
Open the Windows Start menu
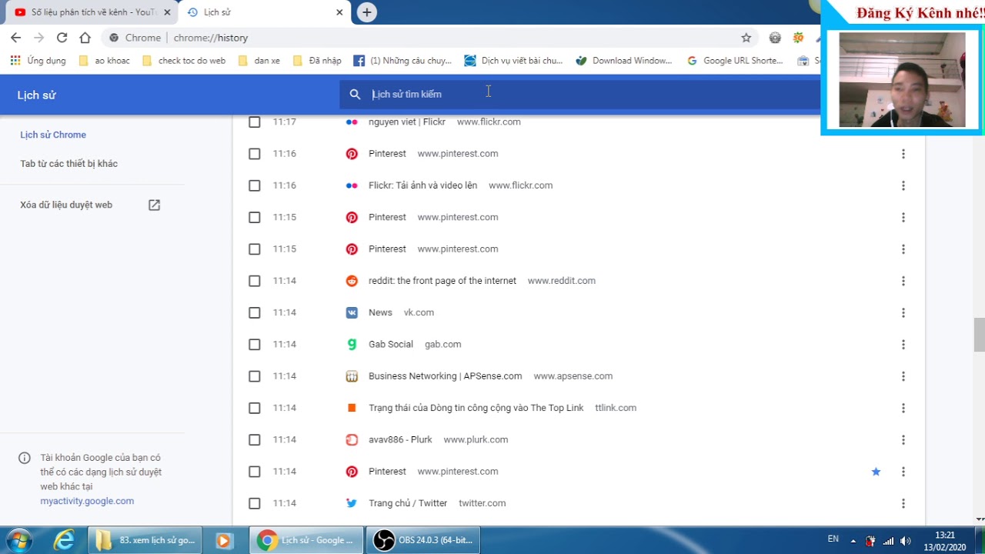18,540
